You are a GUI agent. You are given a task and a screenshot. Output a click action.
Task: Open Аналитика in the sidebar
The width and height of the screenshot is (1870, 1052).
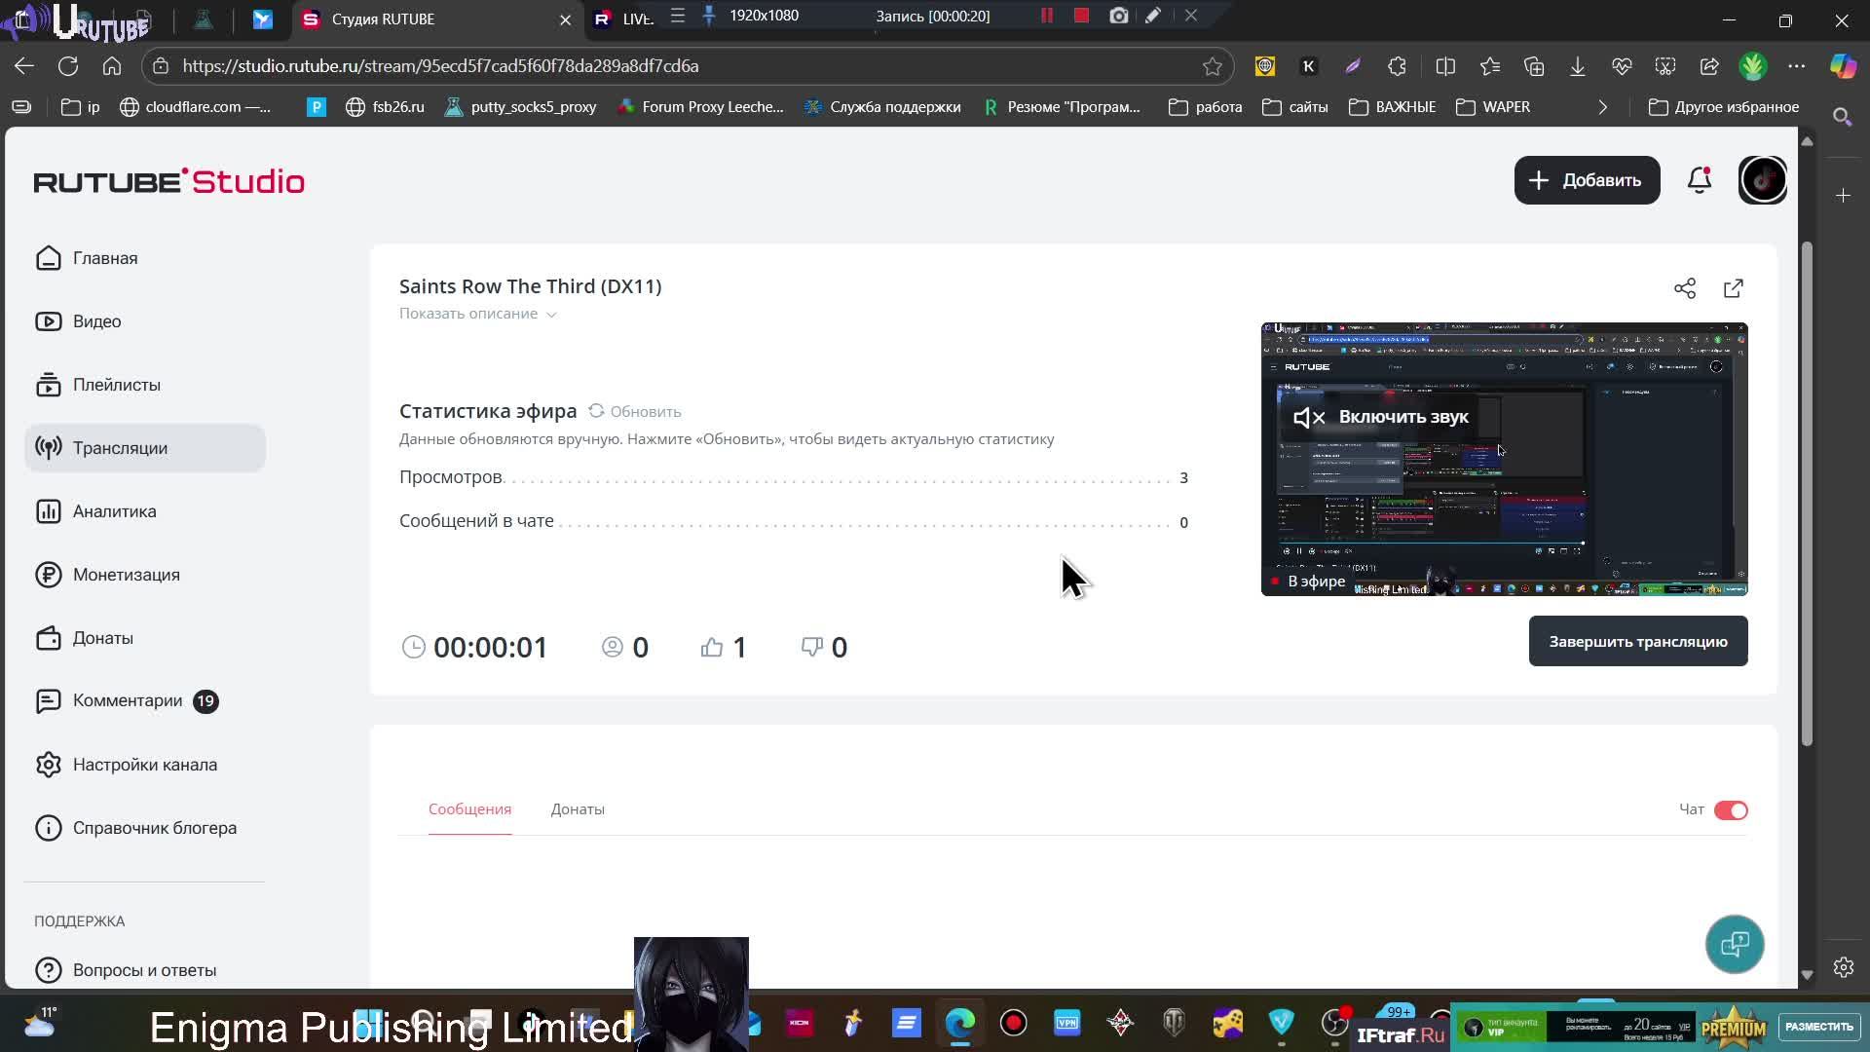point(114,511)
